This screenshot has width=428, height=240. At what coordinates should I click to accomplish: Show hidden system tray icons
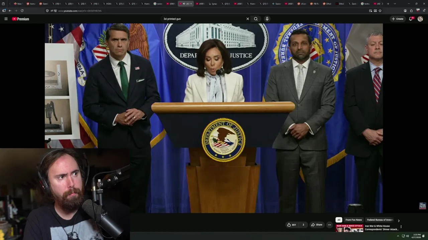click(x=398, y=236)
